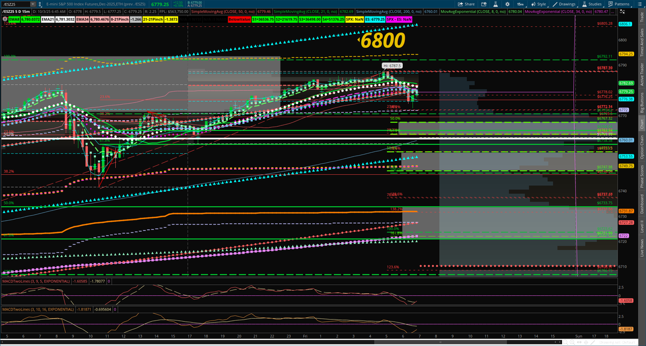Click the 'MACDTwoLines (3, 9, 5, EXPONENTIAL)' label
646x346 pixels.
(36, 281)
